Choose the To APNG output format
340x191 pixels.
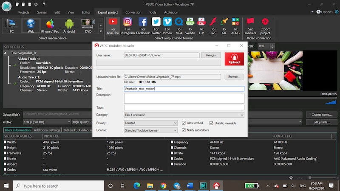click(235, 26)
